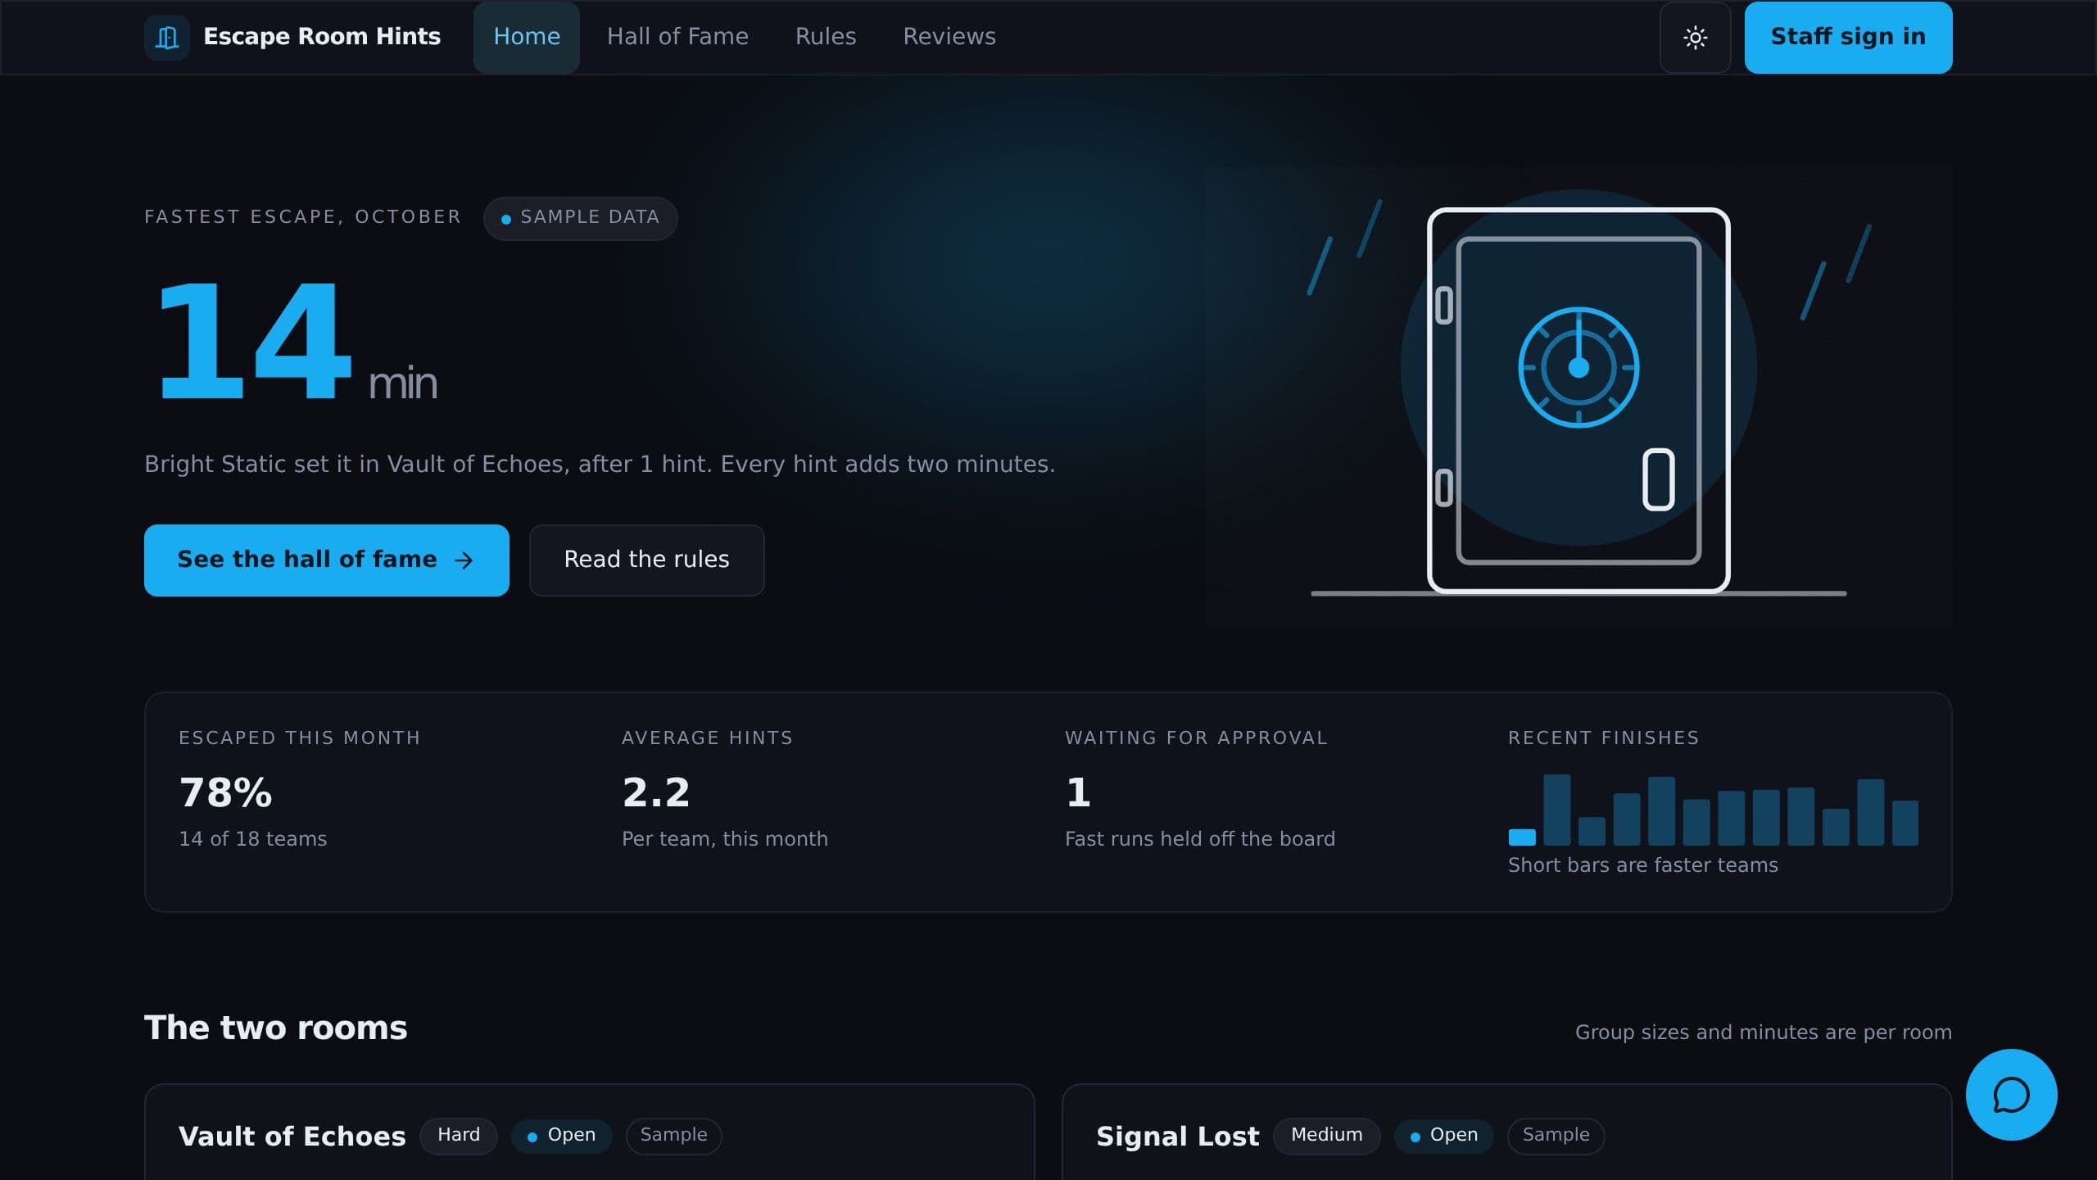Click the Hard difficulty badge
This screenshot has height=1180, width=2097.
tap(459, 1136)
